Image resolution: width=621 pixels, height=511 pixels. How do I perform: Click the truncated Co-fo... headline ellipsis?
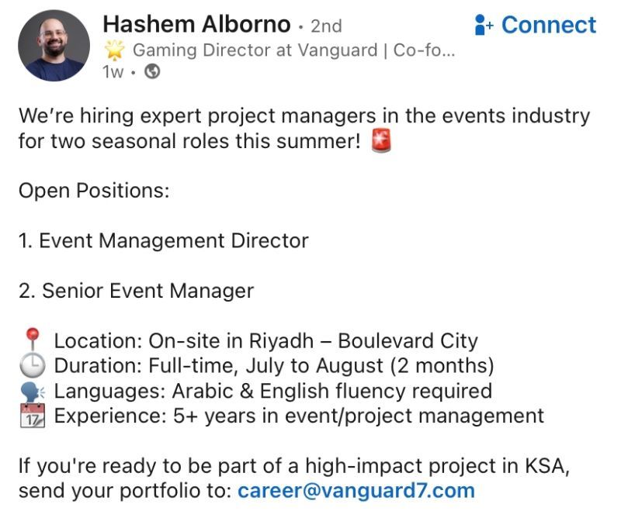pyautogui.click(x=424, y=50)
